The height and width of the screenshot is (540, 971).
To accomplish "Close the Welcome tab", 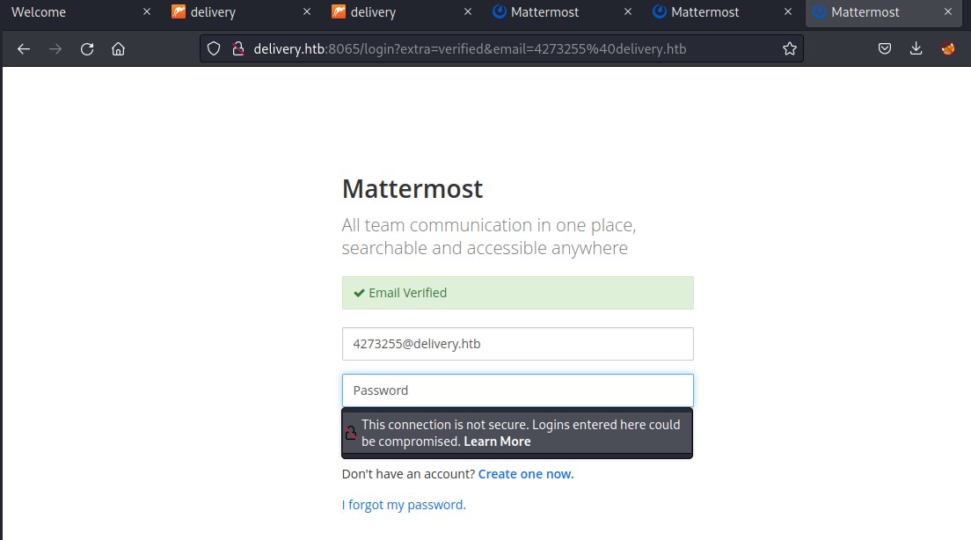I will click(147, 12).
